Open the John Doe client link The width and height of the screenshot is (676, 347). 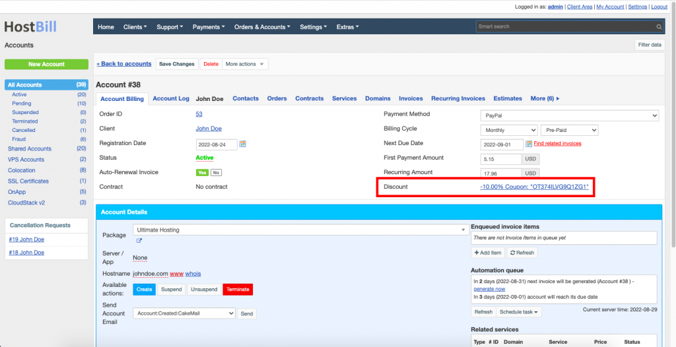tap(209, 129)
